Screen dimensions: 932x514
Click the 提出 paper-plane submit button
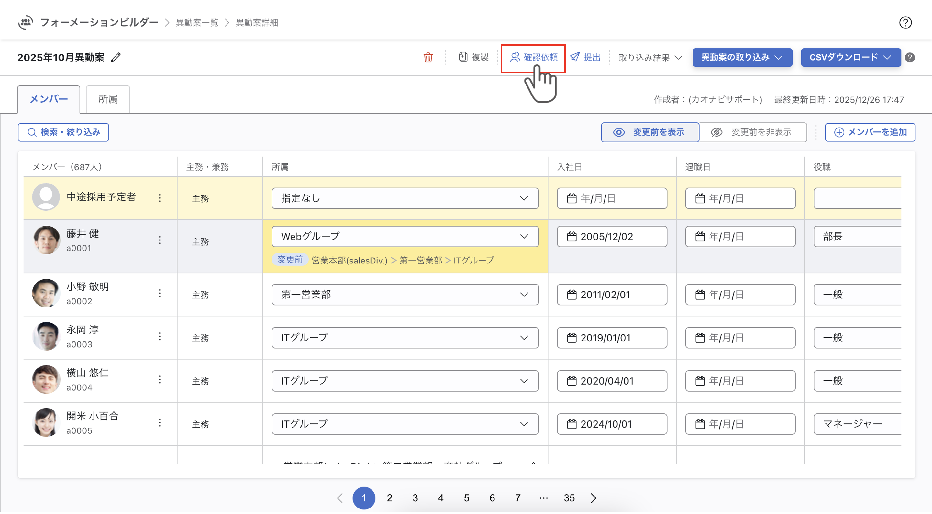[585, 57]
